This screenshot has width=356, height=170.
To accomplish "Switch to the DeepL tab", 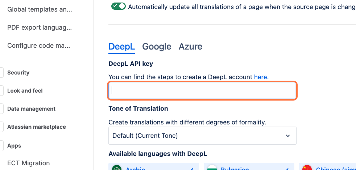I will [x=122, y=46].
